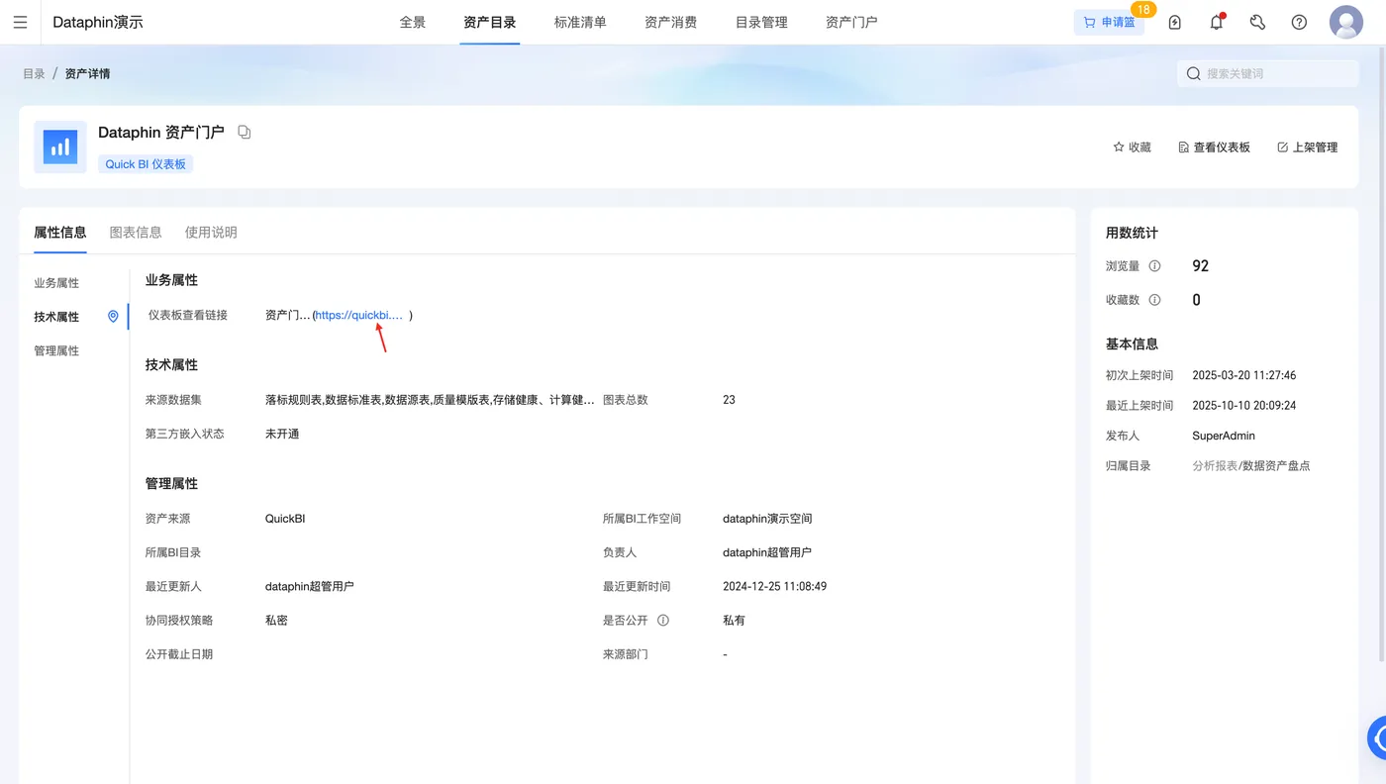Click the 收藏数 count 0
Viewport: 1386px width, 784px height.
click(1197, 300)
